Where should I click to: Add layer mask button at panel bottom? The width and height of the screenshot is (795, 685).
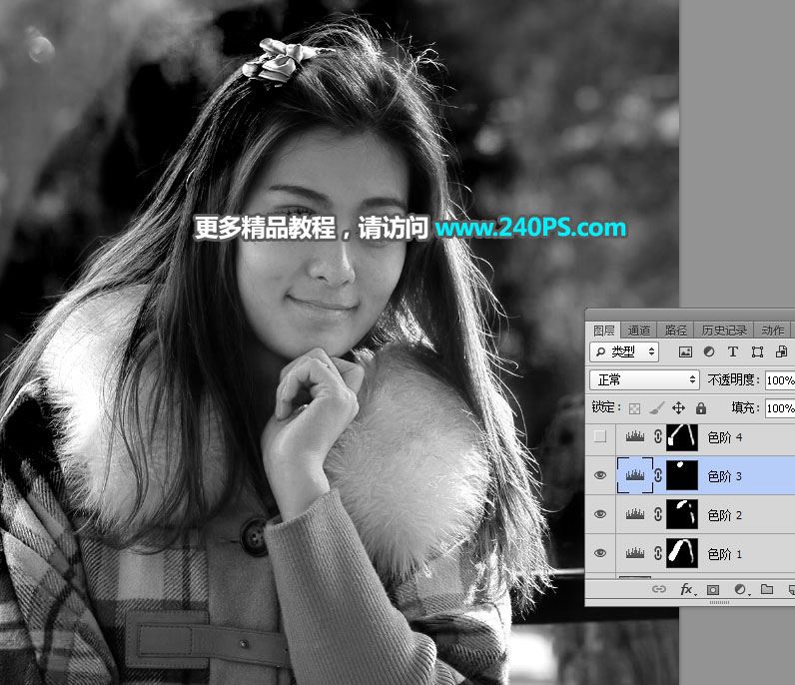tap(713, 590)
